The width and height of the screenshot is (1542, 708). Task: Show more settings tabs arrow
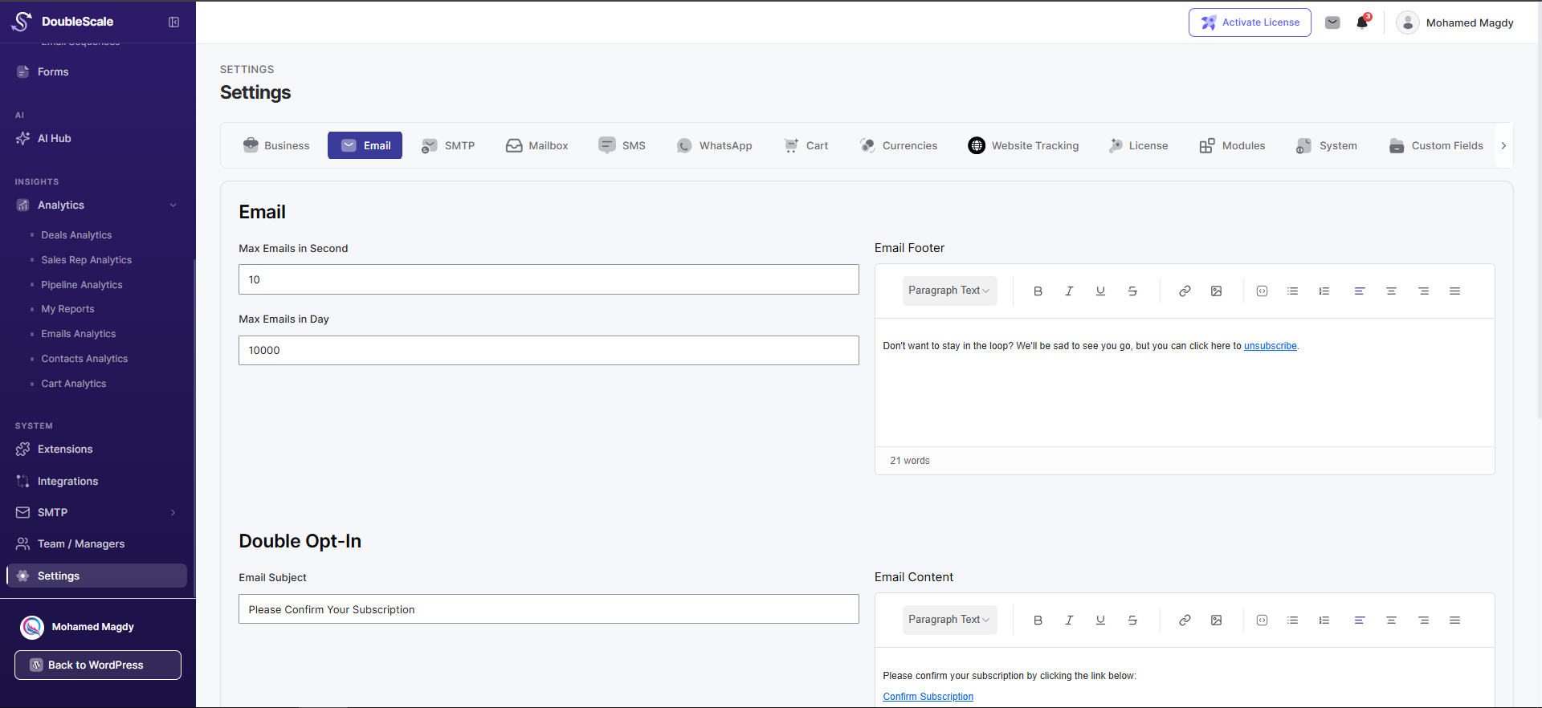[x=1503, y=145]
